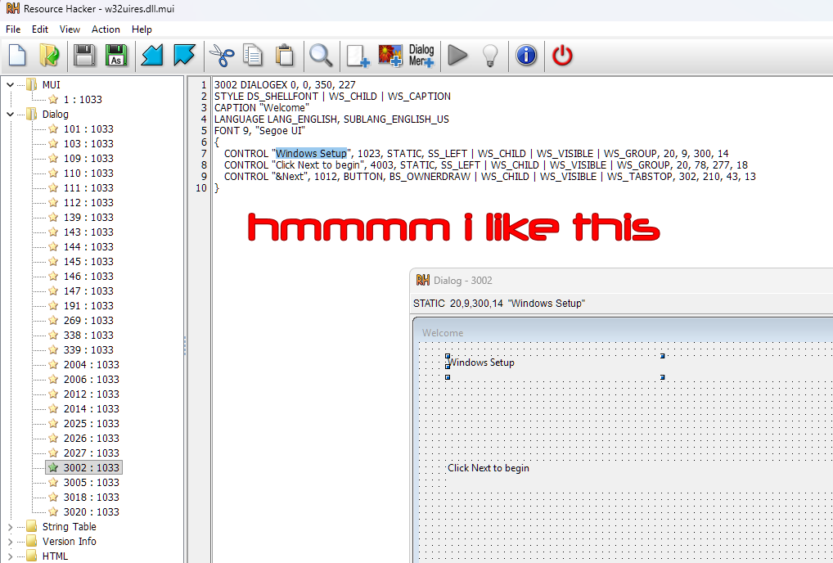The width and height of the screenshot is (833, 563).
Task: Select dialog resource 139 : 1033
Action: pyautogui.click(x=88, y=217)
